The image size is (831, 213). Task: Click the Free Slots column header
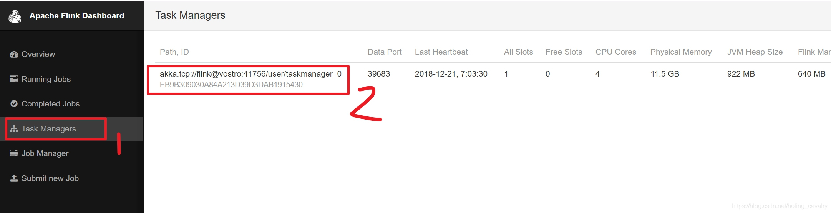(x=564, y=52)
